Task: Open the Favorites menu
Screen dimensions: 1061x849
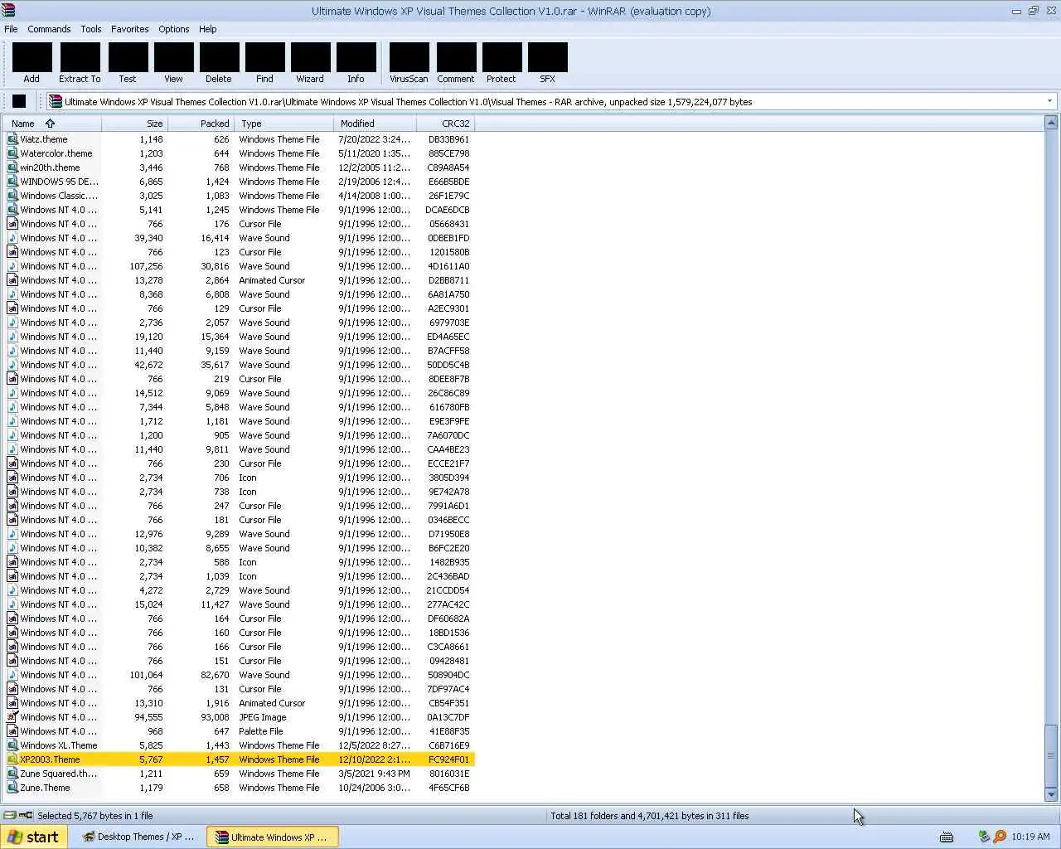Action: tap(130, 29)
